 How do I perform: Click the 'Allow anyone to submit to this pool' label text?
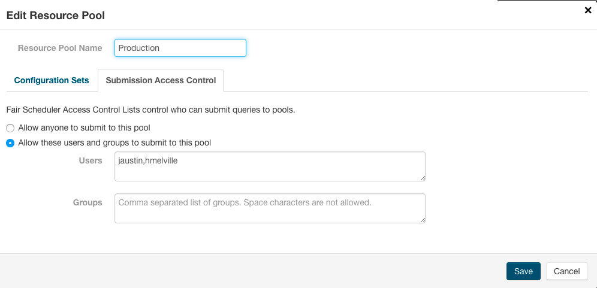(x=84, y=128)
